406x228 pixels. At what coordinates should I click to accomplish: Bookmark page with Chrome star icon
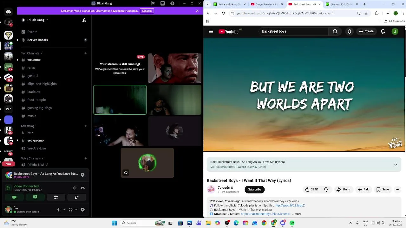coord(366,13)
